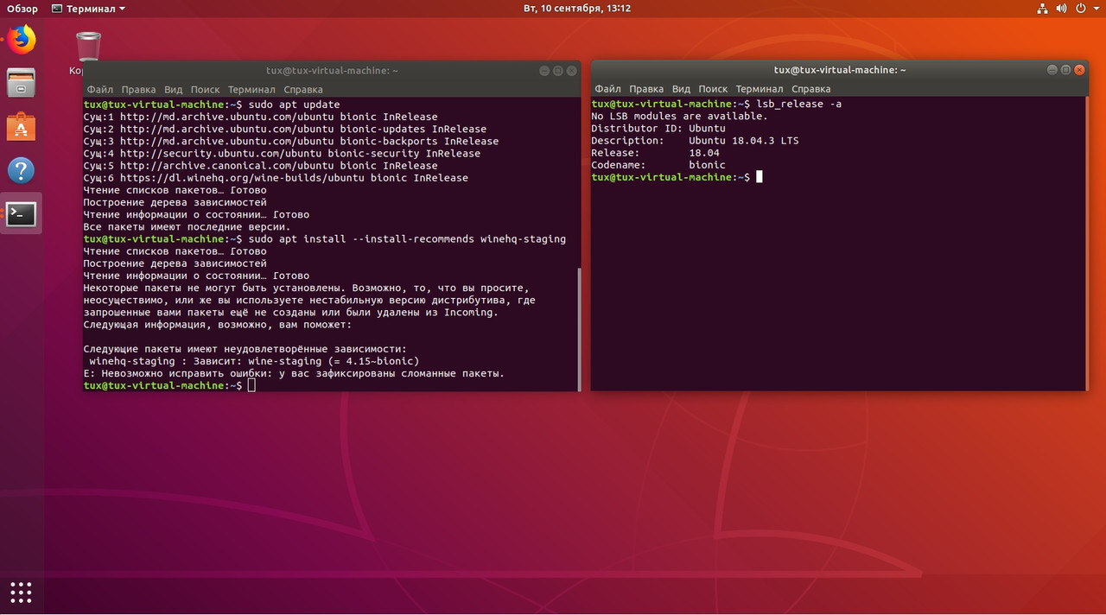Click the 'winehq-staging : Зависит' dependency line

[x=254, y=361]
